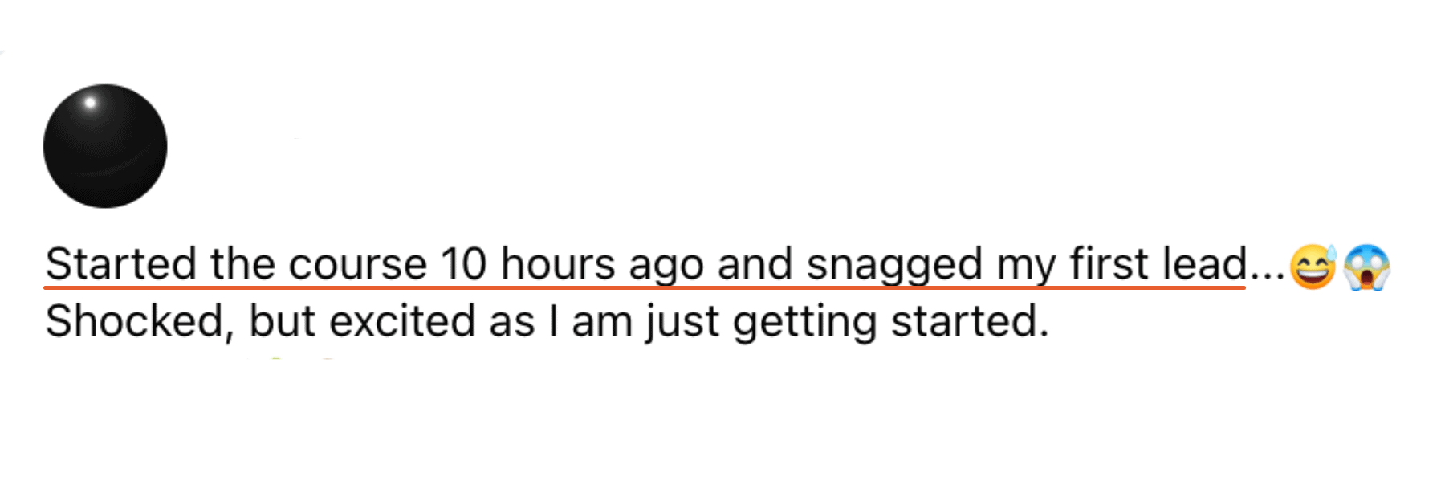The height and width of the screenshot is (501, 1445).
Task: Click the orange underline beneath the first sentence
Action: pyautogui.click(x=645, y=286)
